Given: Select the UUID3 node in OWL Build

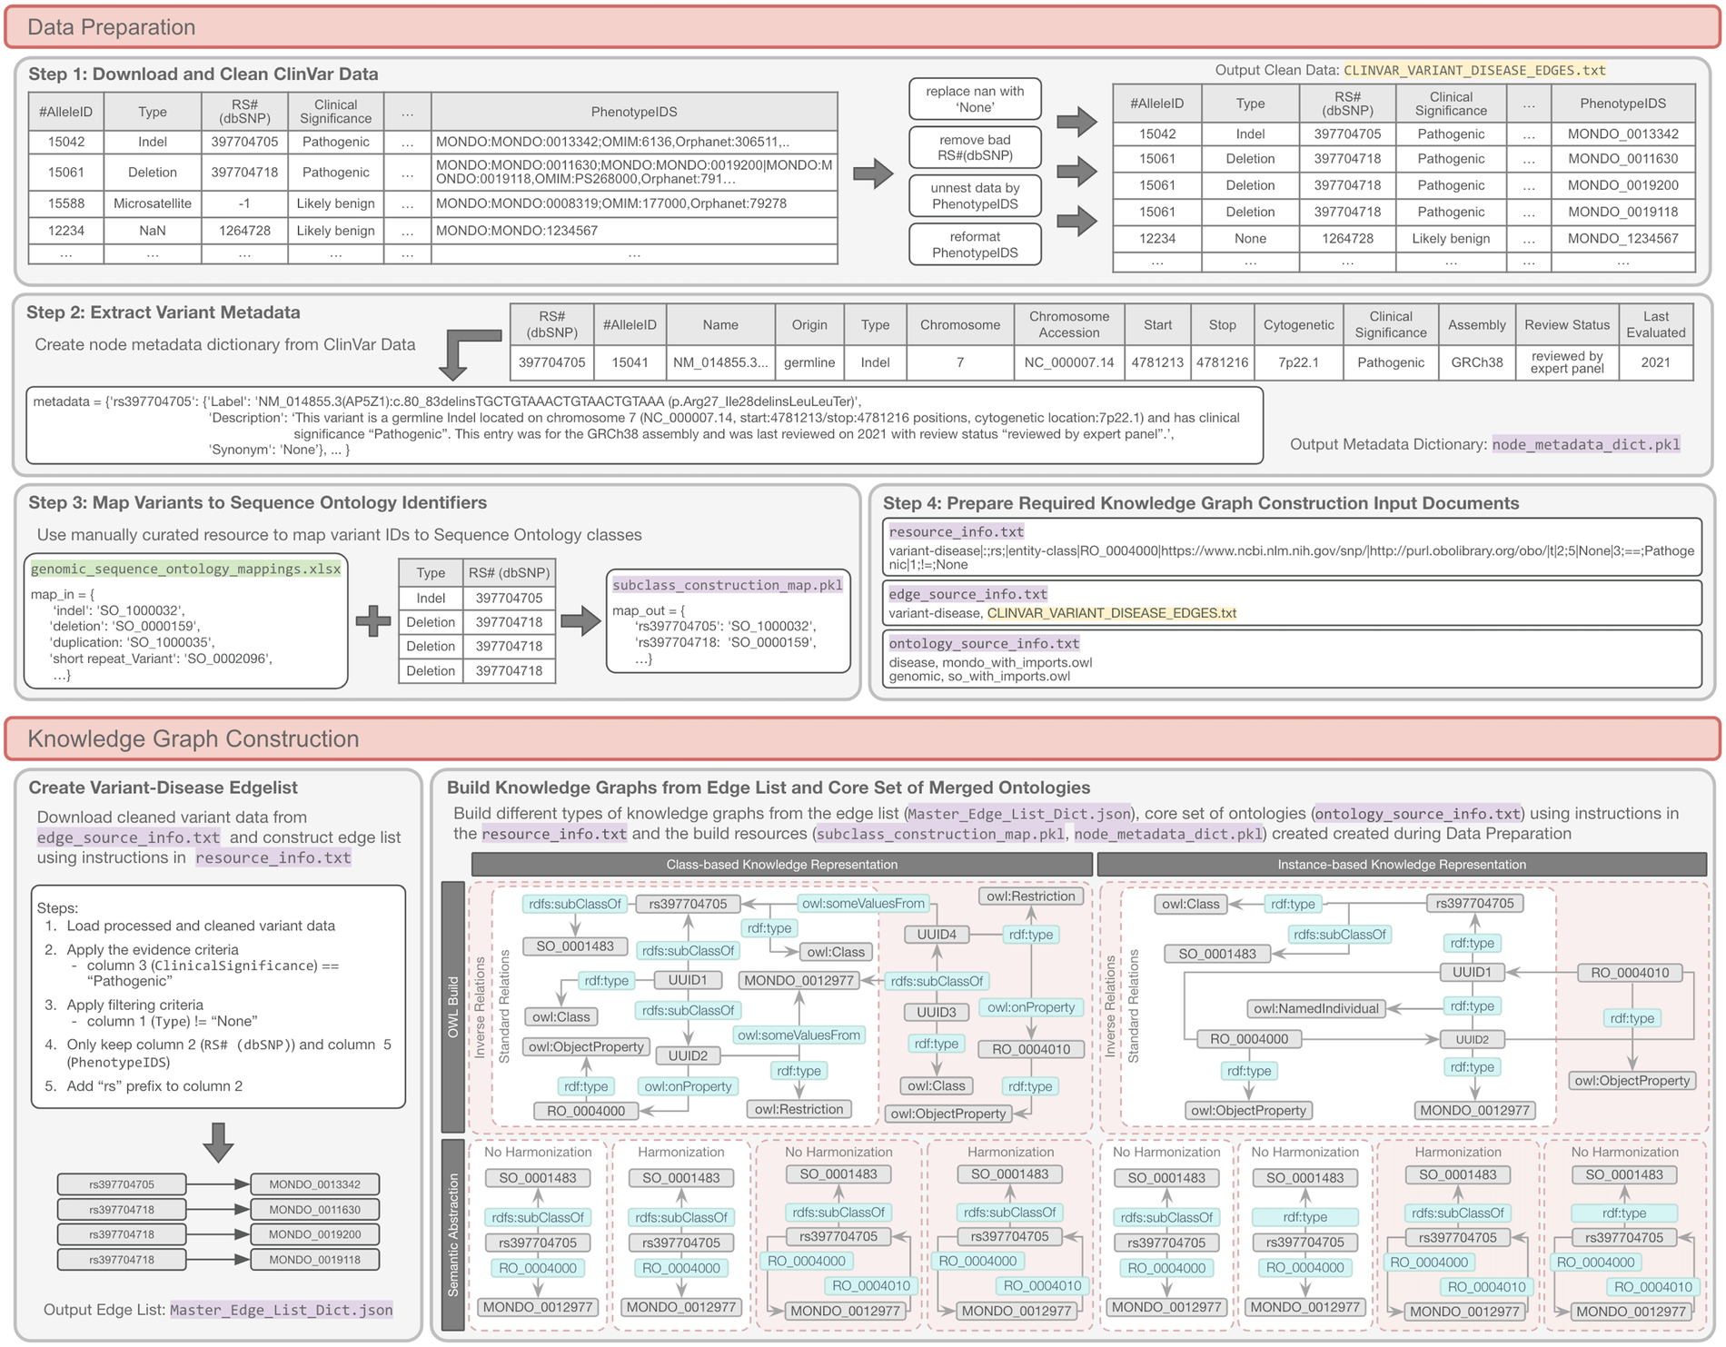Looking at the screenshot, I should [x=936, y=1012].
